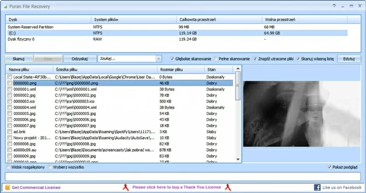The width and height of the screenshot is (366, 193).
Task: Tick the checkbox for 0000000.png
Action: coord(10,83)
